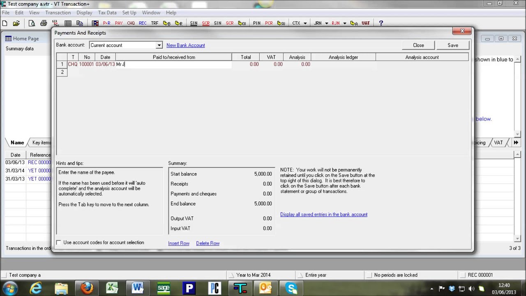
Task: Toggle Use account codes for account selection
Action: point(59,243)
